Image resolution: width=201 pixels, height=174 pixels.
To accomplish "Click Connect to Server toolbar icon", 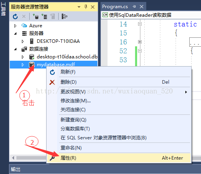I will pyautogui.click(x=44, y=16).
